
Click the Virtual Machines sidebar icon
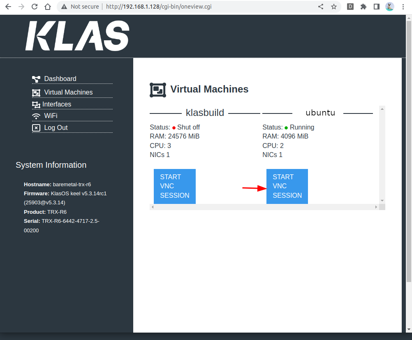coord(36,93)
